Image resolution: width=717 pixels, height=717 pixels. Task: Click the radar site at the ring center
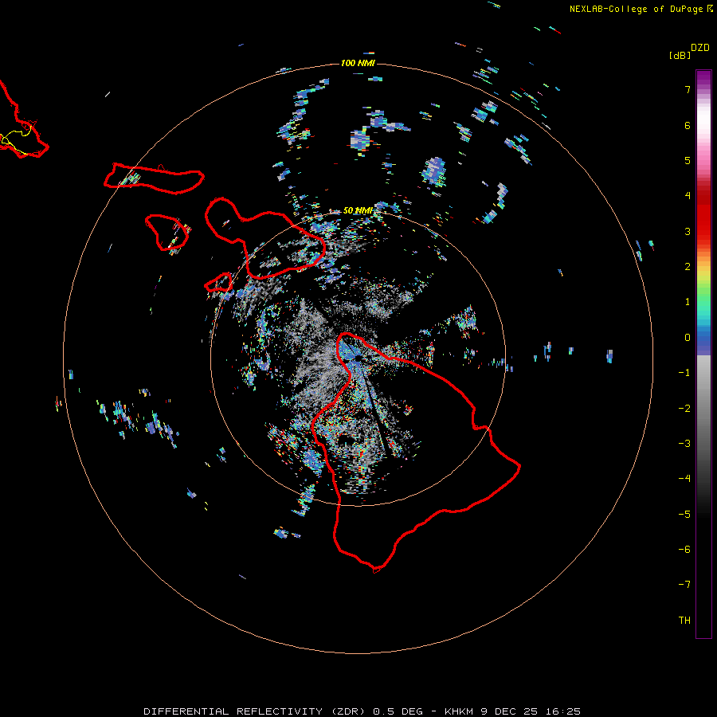click(358, 358)
